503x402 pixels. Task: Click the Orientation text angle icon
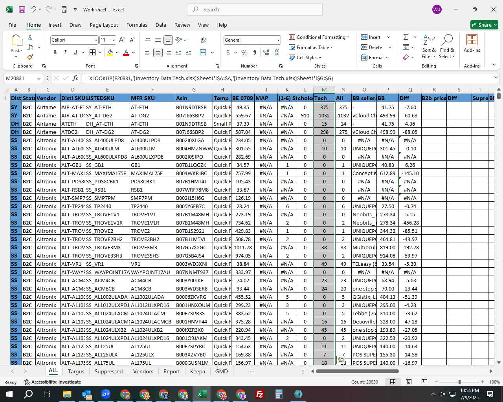pyautogui.click(x=178, y=40)
